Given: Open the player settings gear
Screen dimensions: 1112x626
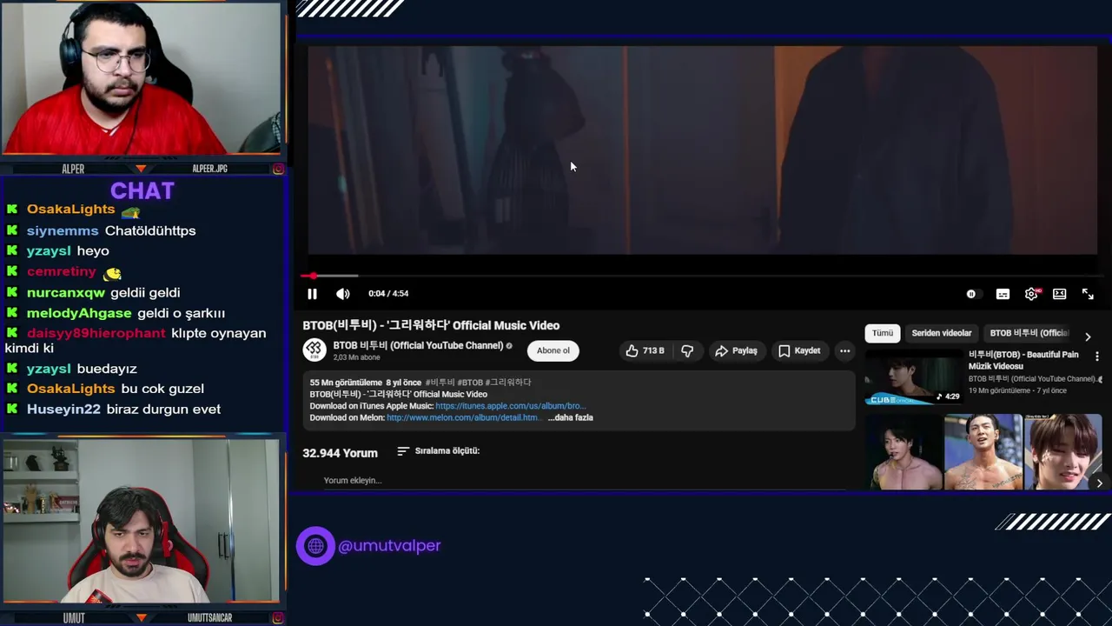Looking at the screenshot, I should 1031,294.
